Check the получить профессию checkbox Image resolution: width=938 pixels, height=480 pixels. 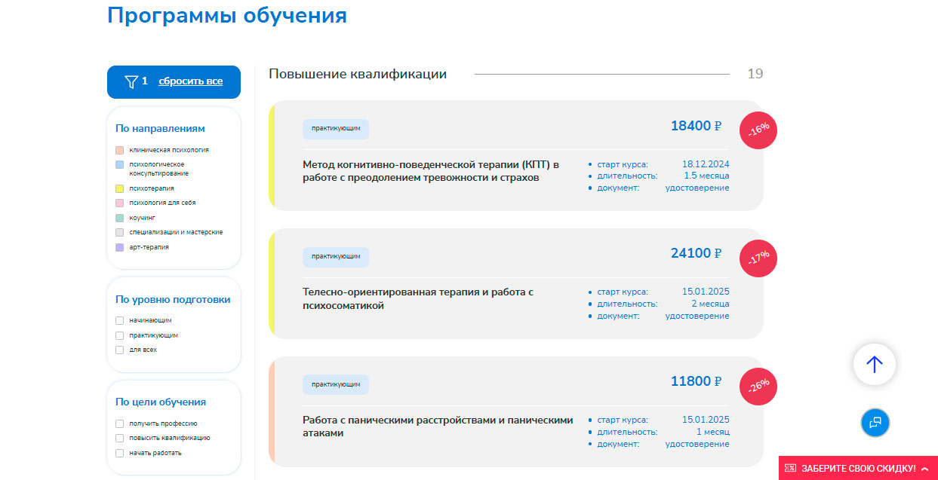point(119,423)
